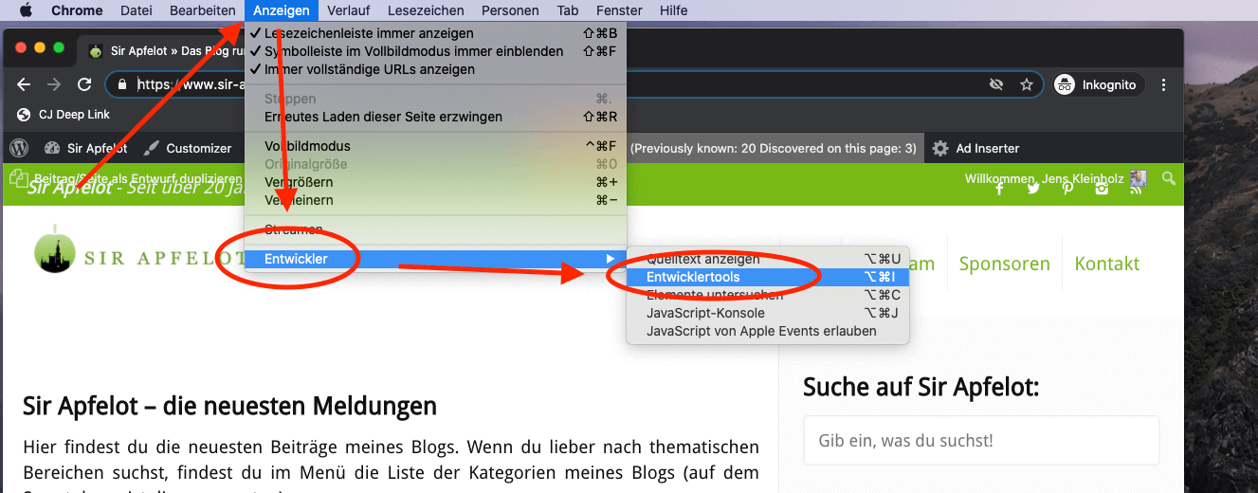Click the Incognito profile icon
This screenshot has height=493, width=1258.
coord(1065,84)
